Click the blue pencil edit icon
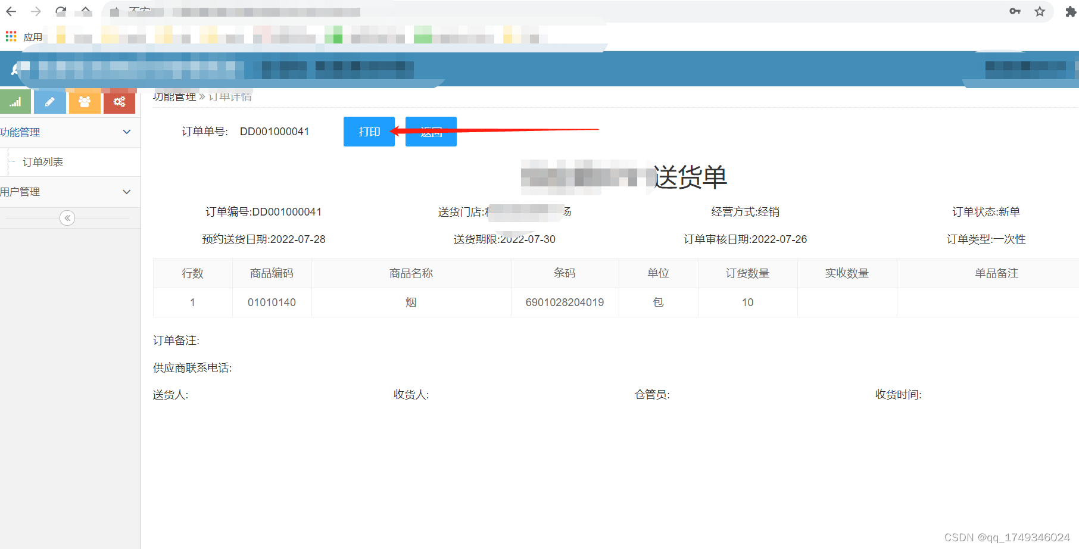This screenshot has height=549, width=1079. point(50,102)
